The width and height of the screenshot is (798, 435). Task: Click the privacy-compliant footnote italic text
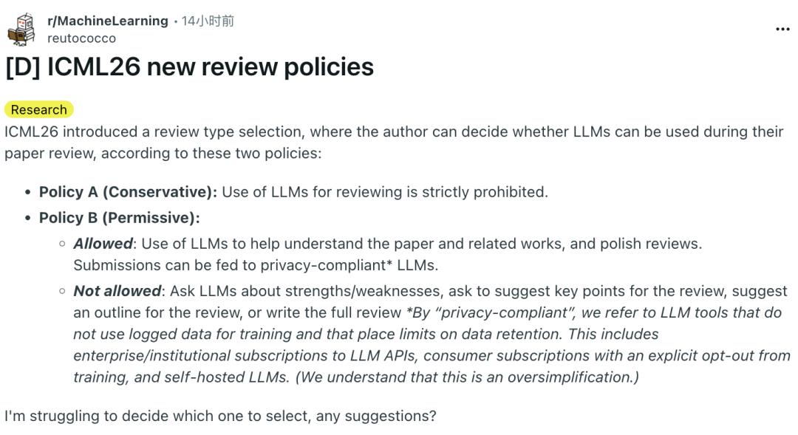[432, 344]
